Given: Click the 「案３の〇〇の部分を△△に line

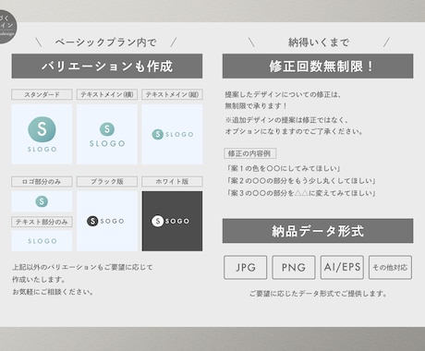Looking at the screenshot, I should point(300,193).
